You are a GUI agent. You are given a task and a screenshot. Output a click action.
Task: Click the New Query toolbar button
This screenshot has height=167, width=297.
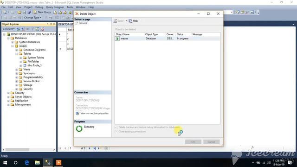(x=42, y=12)
